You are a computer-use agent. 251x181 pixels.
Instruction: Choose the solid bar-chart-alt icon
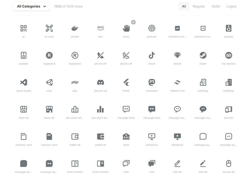(100, 109)
